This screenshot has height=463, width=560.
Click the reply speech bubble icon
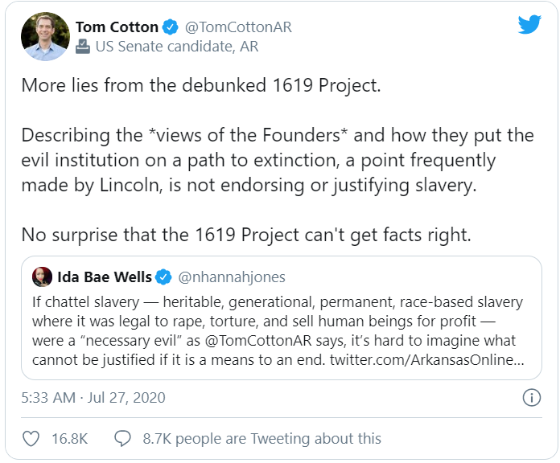click(x=122, y=438)
